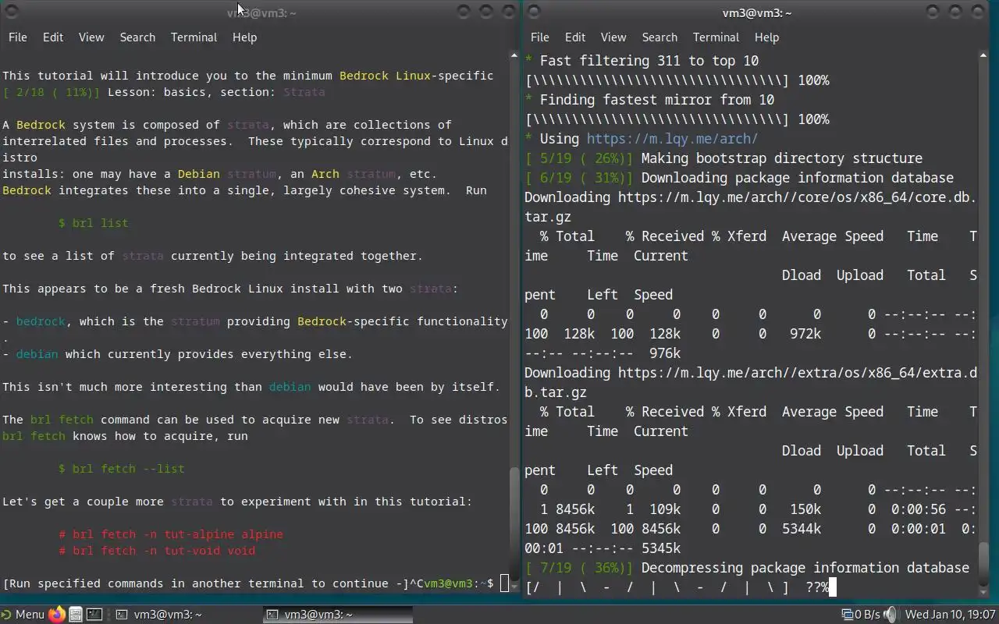The width and height of the screenshot is (999, 624).
Task: Open File menu in left terminal
Action: tap(17, 37)
